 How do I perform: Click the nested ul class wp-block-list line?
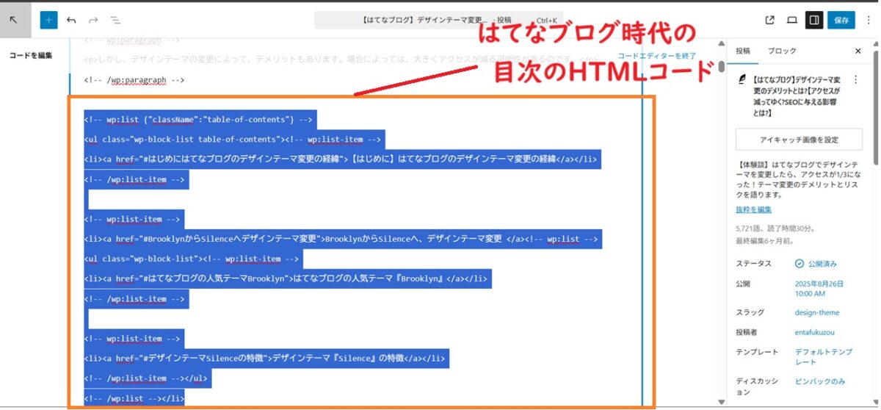(193, 259)
